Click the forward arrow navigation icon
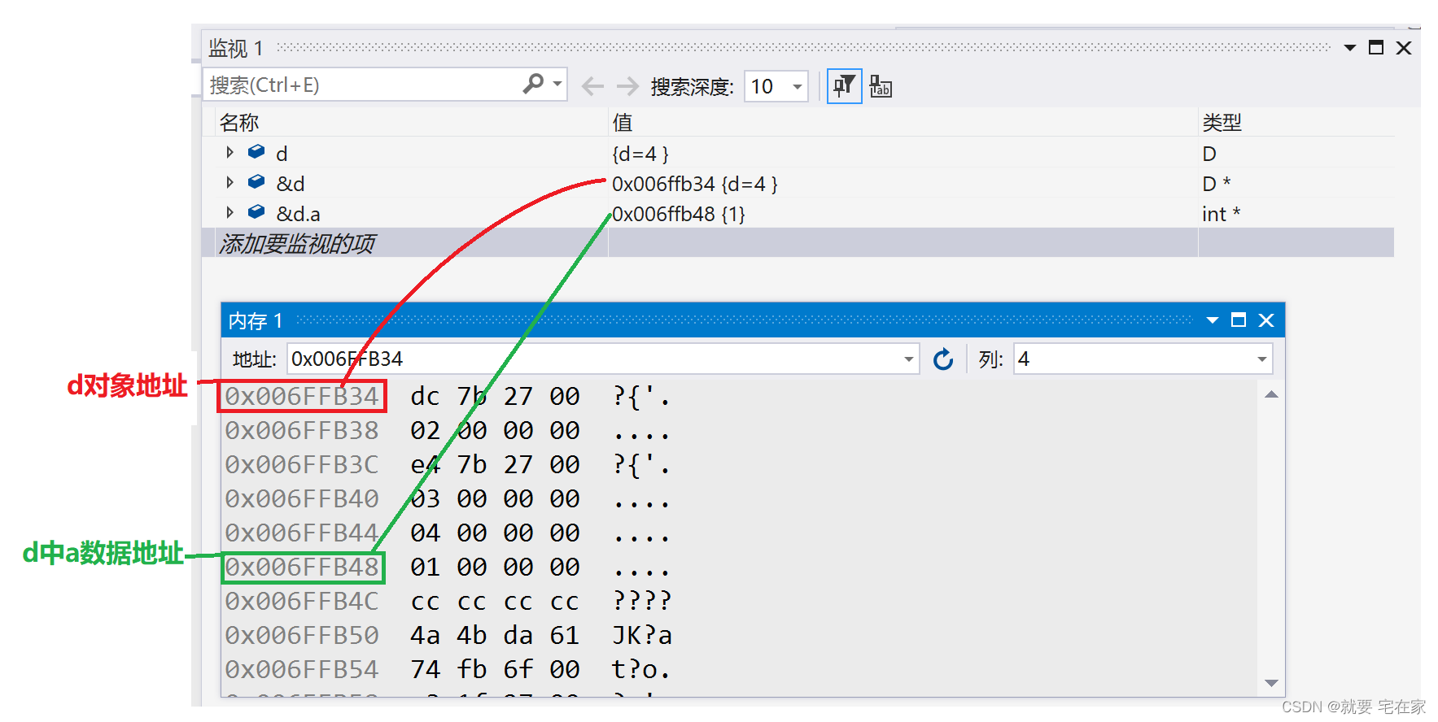1438x722 pixels. [627, 86]
